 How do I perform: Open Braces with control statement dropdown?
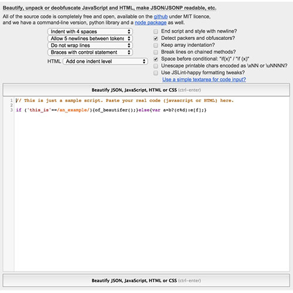90,52
